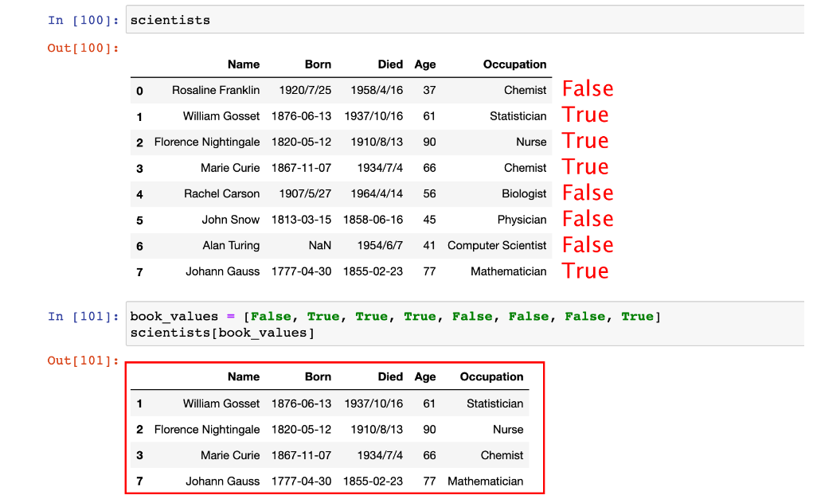
Task: Click the Physician occupation cell
Action: click(x=522, y=220)
